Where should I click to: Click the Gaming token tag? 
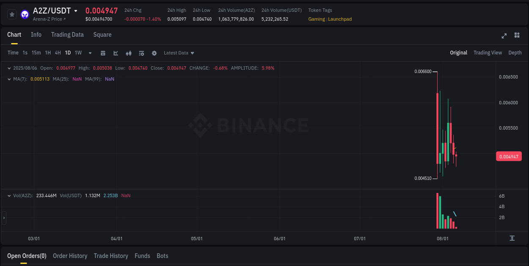[x=316, y=19]
